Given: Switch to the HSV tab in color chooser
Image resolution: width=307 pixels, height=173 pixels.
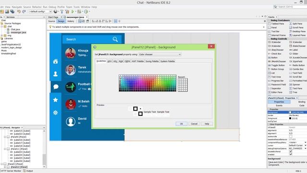Looking at the screenshot, I should coord(109,61).
